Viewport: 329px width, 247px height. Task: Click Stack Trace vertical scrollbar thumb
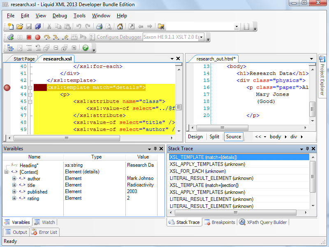coord(313,177)
